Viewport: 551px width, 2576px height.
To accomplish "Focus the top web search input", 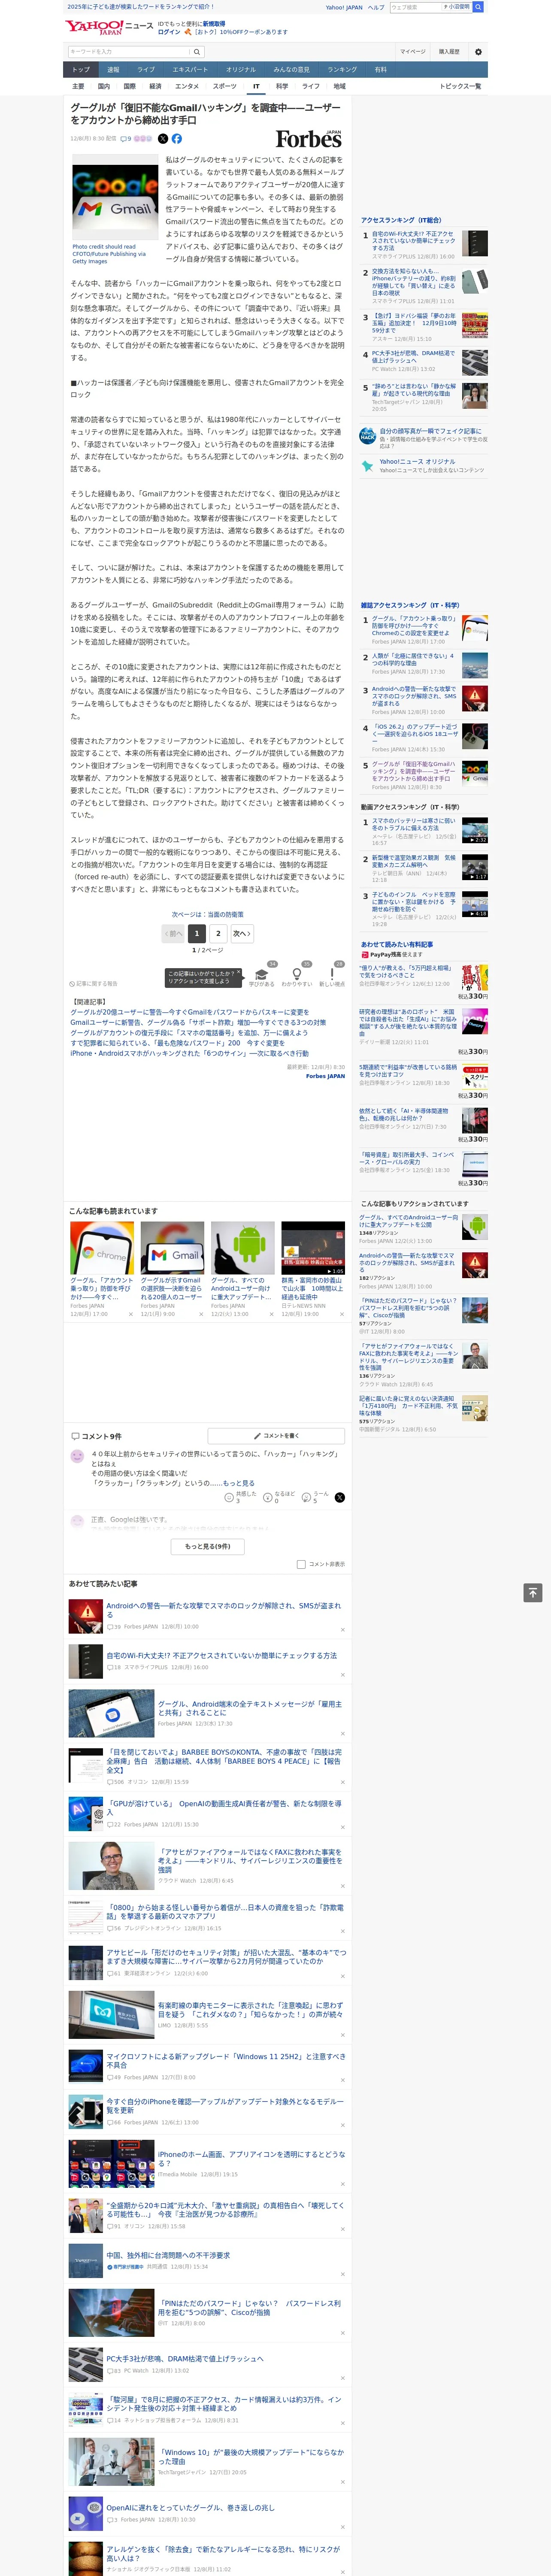I will (415, 7).
